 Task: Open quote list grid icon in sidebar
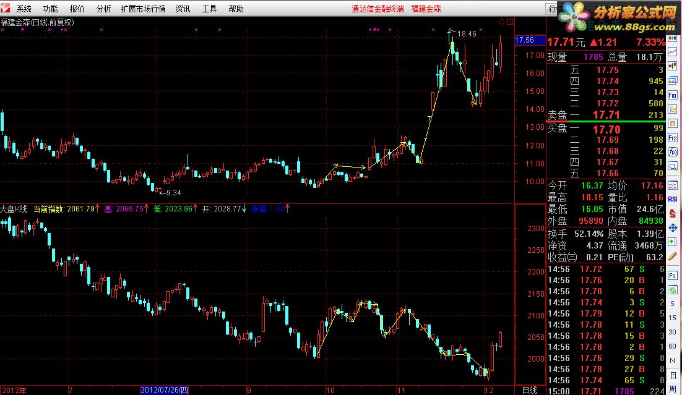[x=673, y=38]
